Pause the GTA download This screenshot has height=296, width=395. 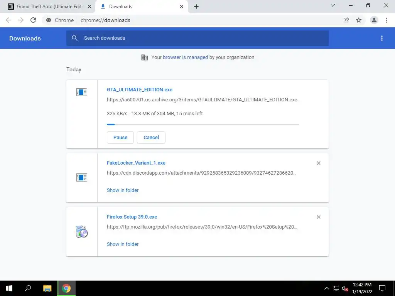pos(120,138)
